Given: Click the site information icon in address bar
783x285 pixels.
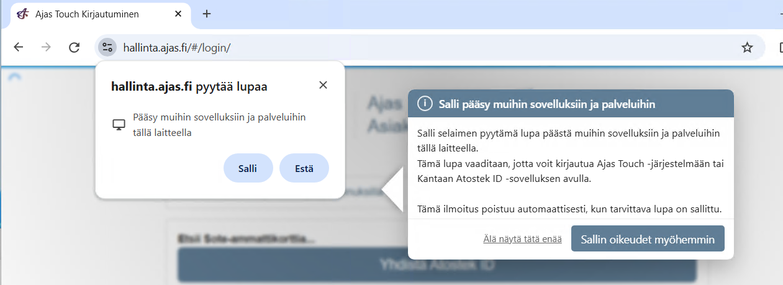Looking at the screenshot, I should click(107, 47).
